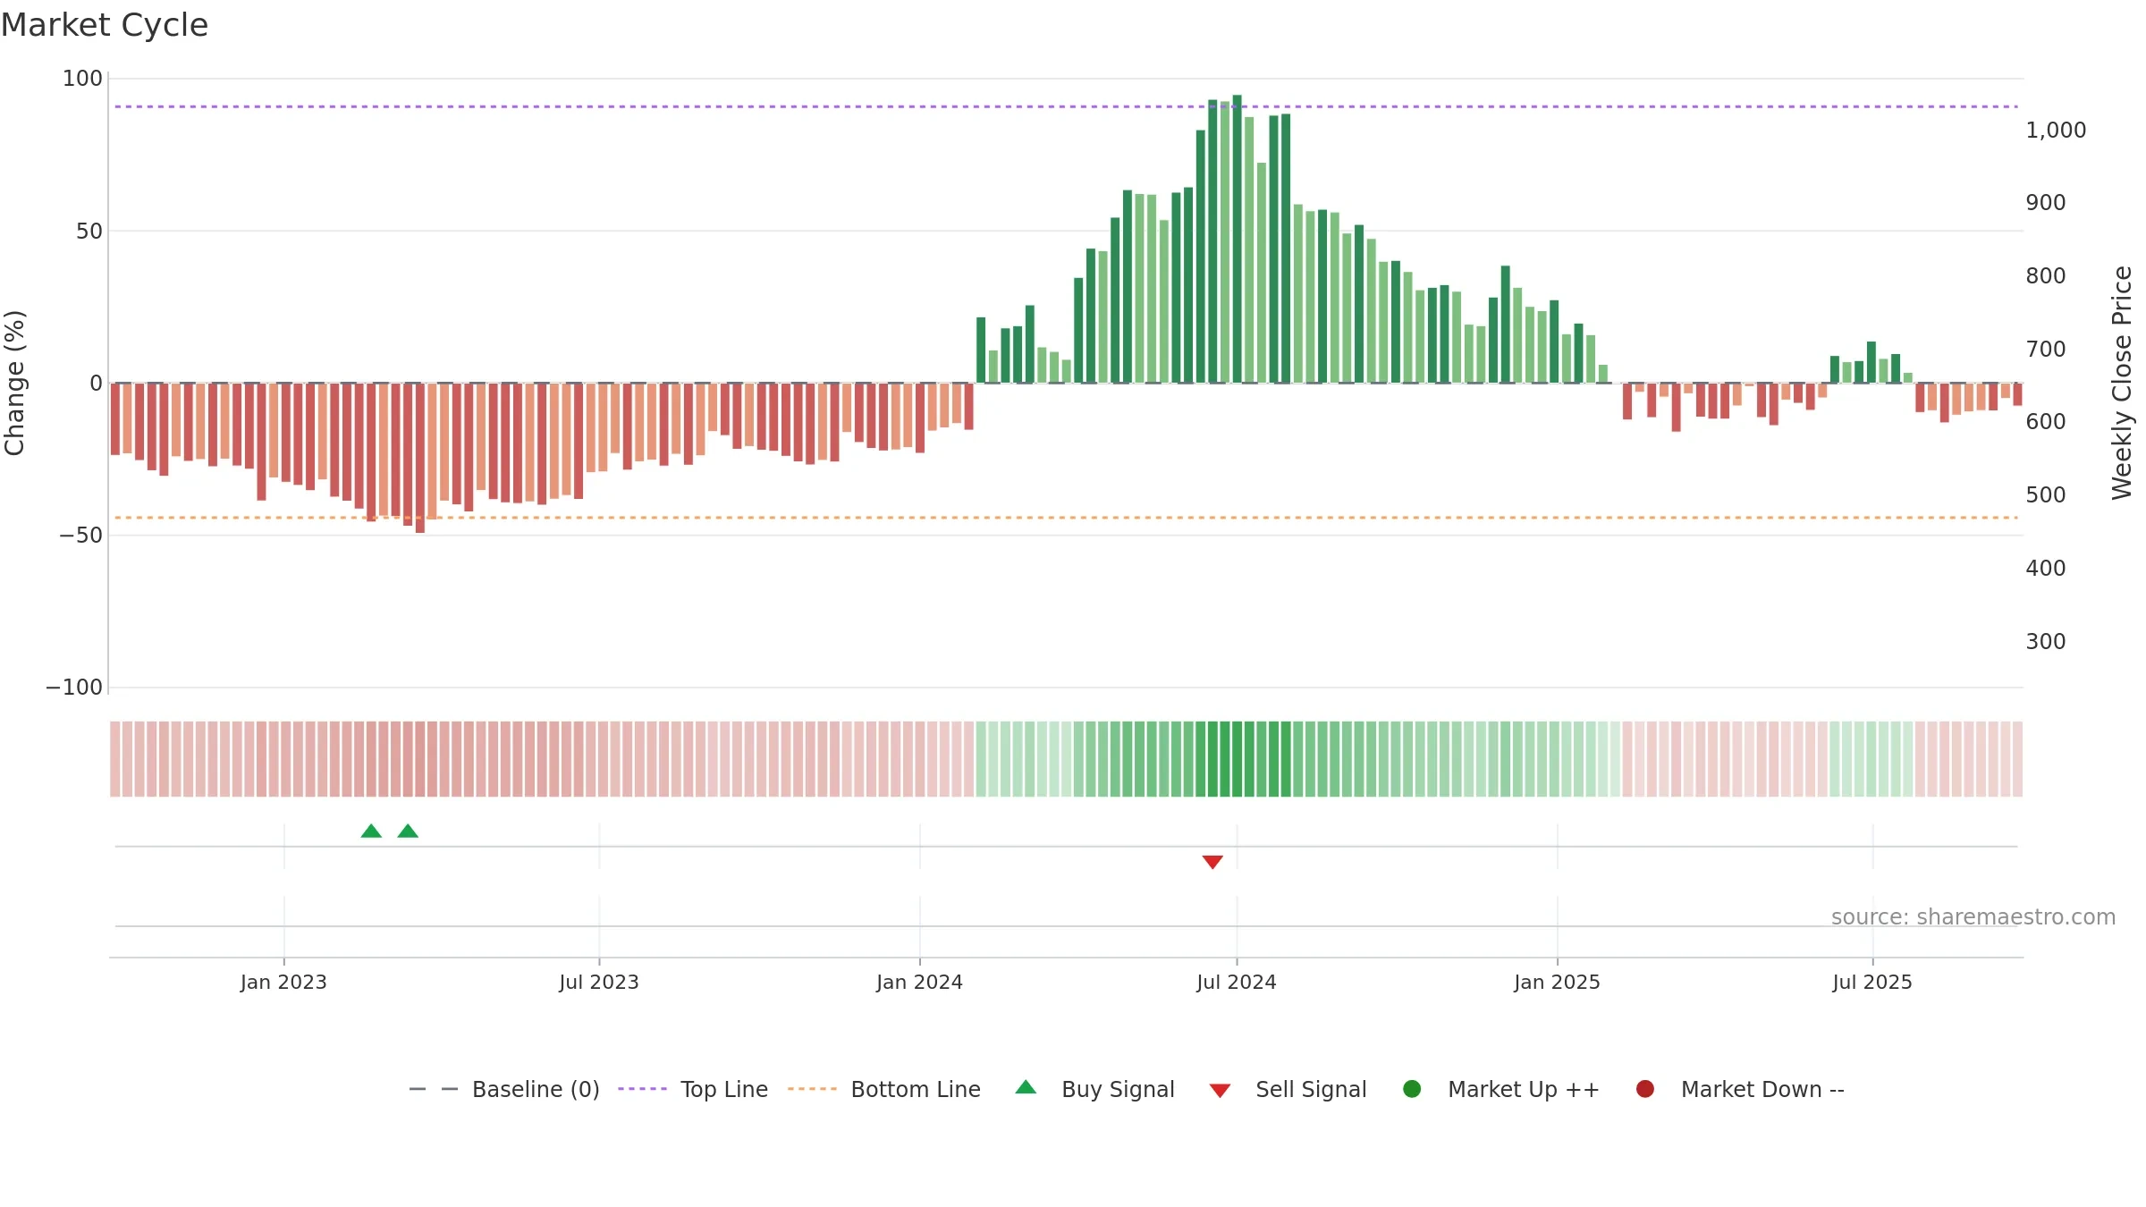Click the first buy signal marker in early 2023
This screenshot has width=2146, height=1207.
point(371,831)
